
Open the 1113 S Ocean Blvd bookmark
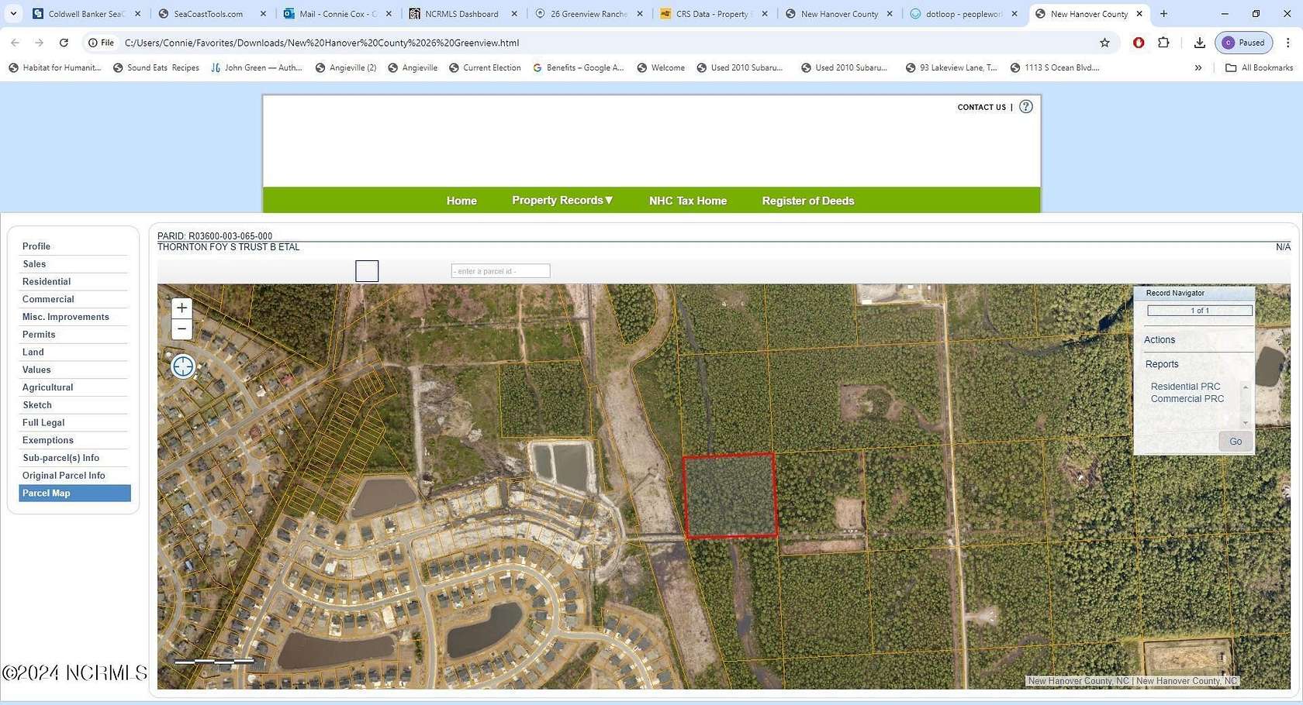pyautogui.click(x=1055, y=68)
